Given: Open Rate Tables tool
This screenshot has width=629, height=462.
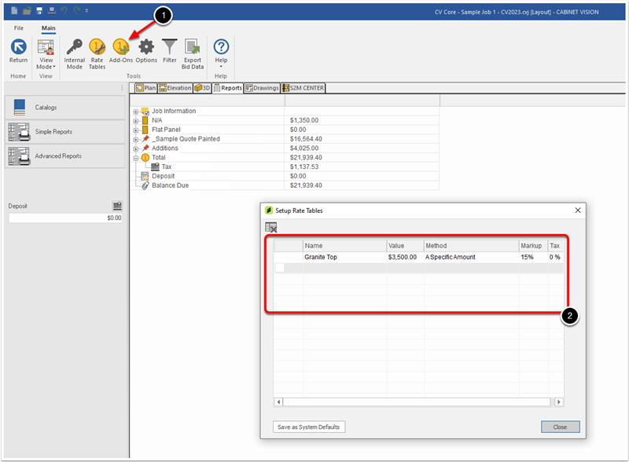Looking at the screenshot, I should pos(97,54).
